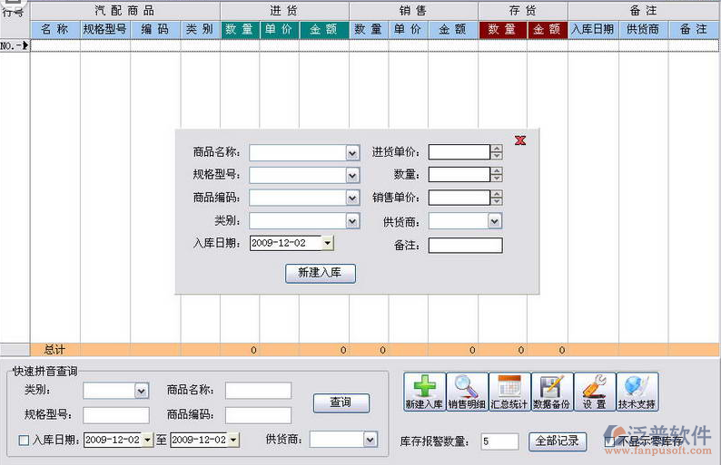
Task: Click the dialog 数量 input field
Action: (x=459, y=174)
